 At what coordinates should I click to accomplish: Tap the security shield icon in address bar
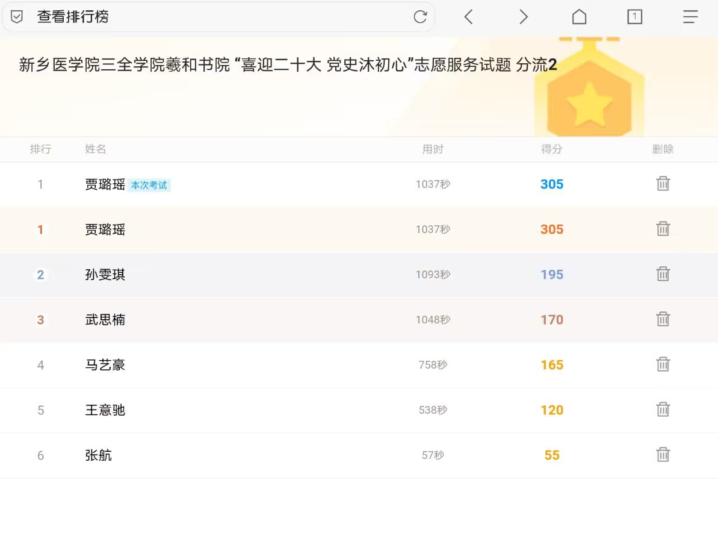[17, 17]
